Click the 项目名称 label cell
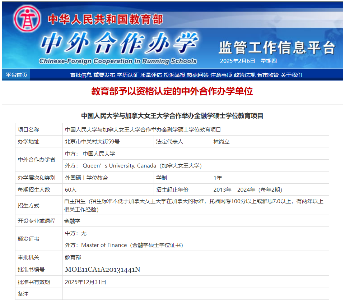 (39, 129)
